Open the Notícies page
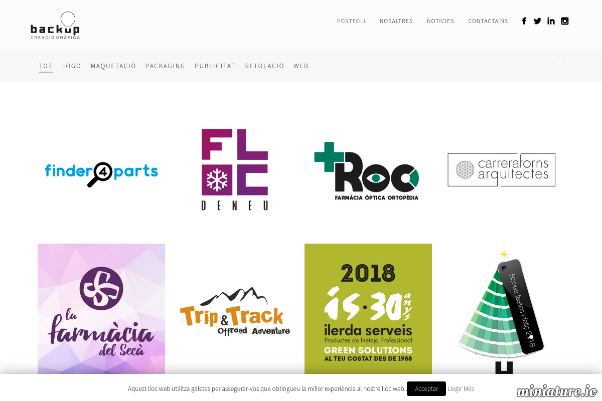The image size is (602, 401). 440,21
